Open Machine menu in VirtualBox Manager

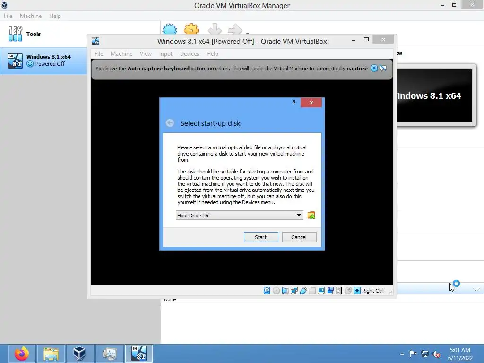click(x=31, y=16)
